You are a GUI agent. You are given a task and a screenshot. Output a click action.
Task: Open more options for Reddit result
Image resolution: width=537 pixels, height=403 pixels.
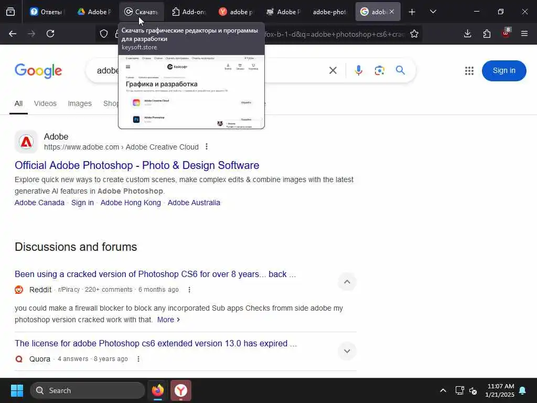pos(189,290)
